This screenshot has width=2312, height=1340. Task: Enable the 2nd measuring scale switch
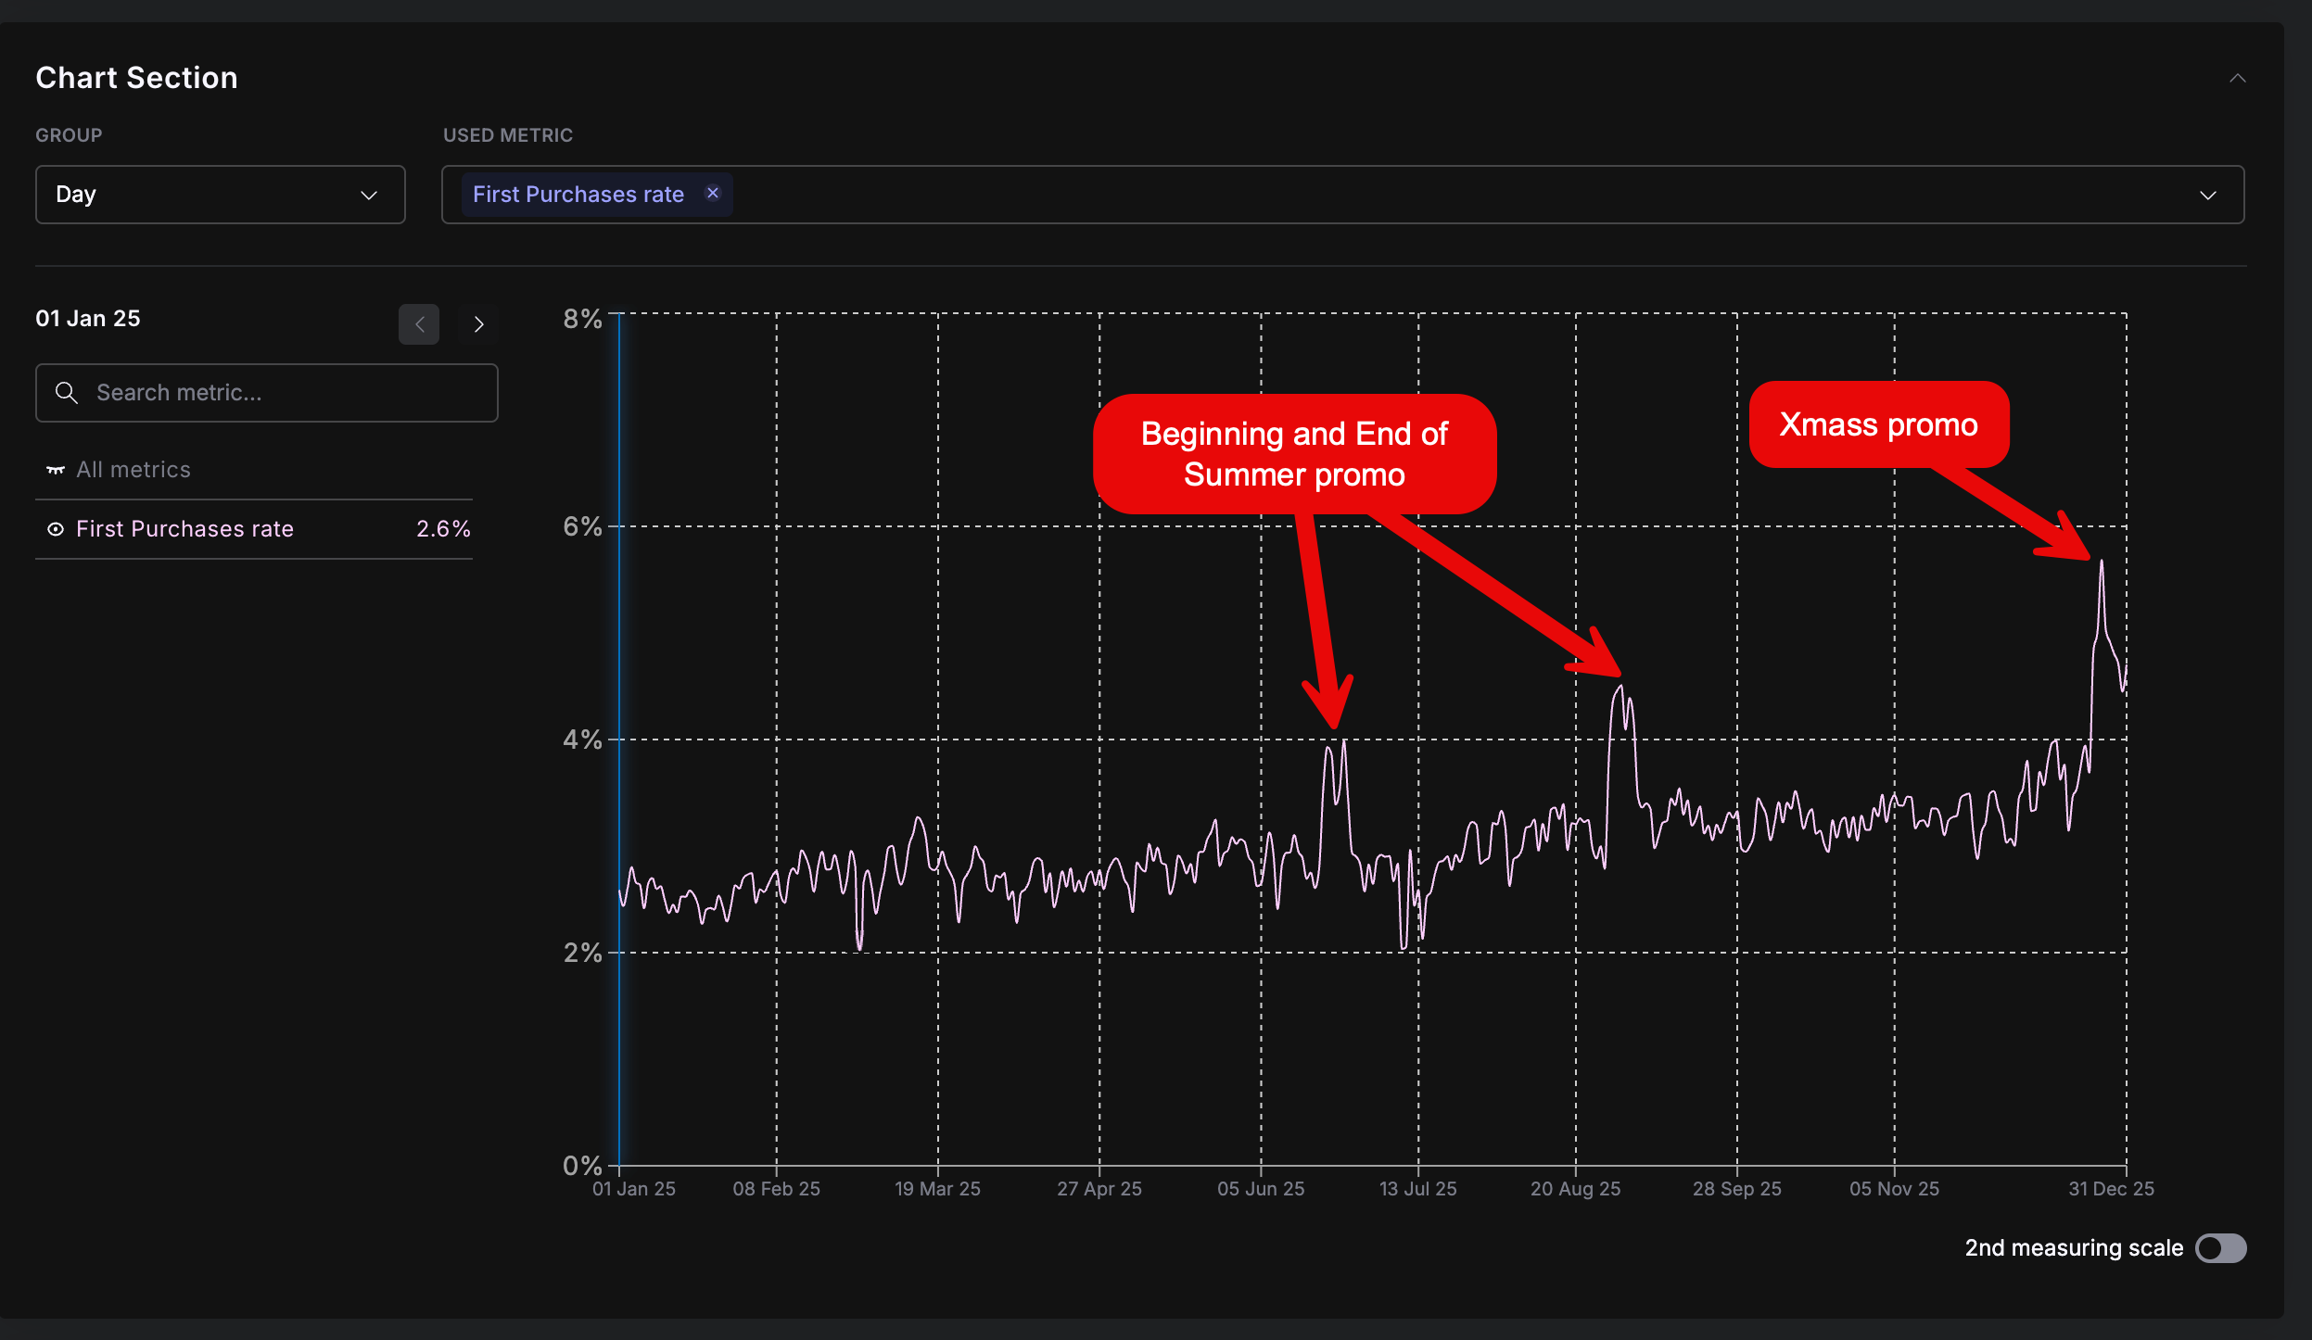pos(2220,1248)
